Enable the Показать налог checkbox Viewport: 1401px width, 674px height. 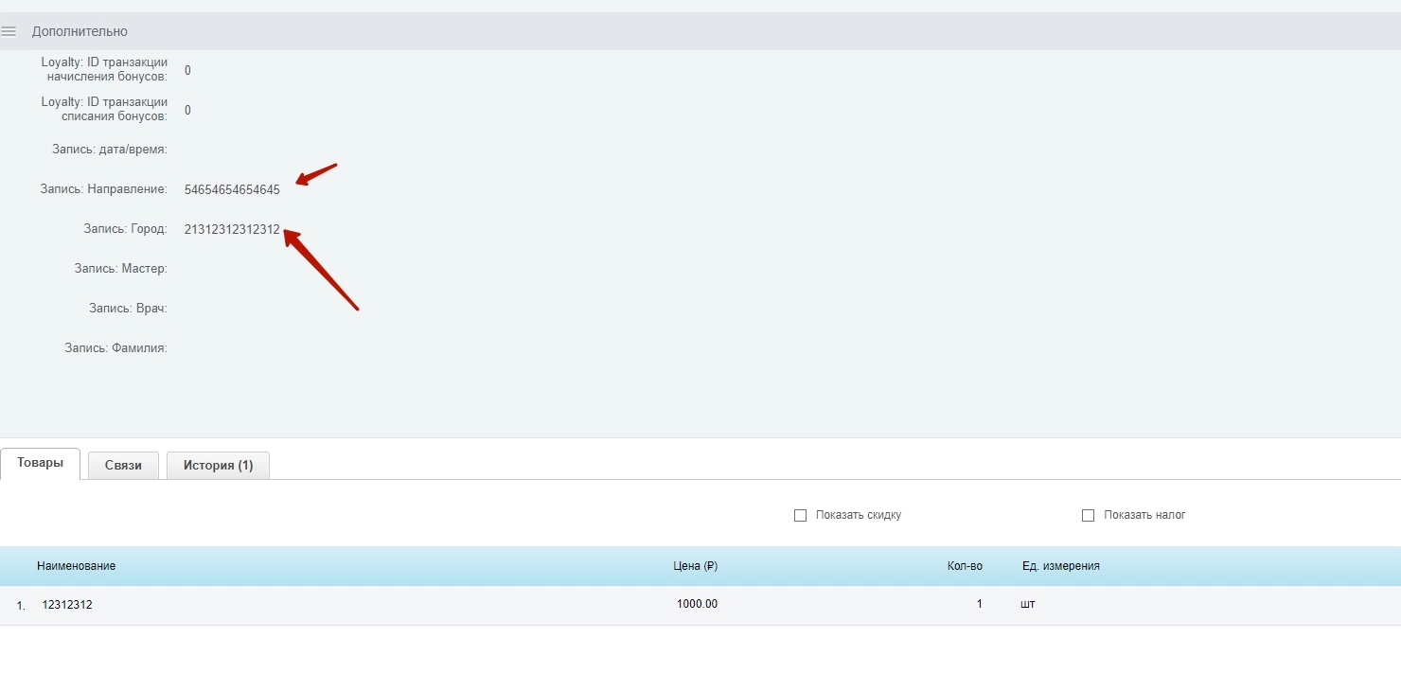tap(1088, 515)
